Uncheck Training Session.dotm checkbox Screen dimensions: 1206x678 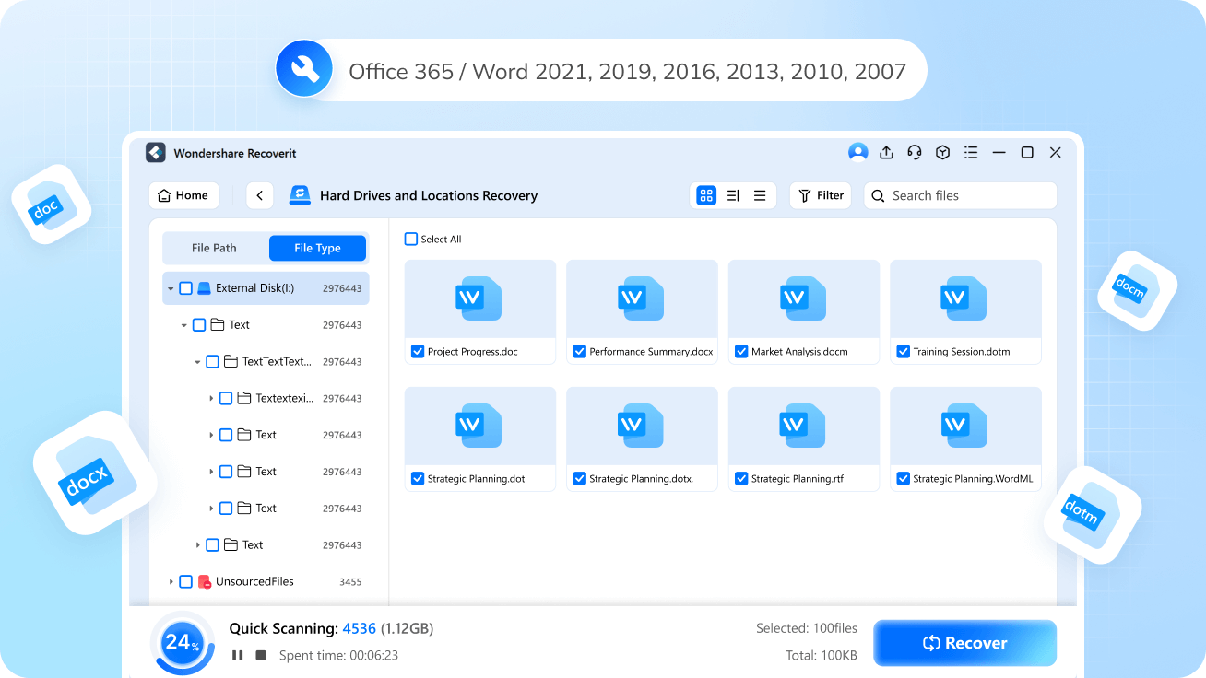[x=903, y=352]
